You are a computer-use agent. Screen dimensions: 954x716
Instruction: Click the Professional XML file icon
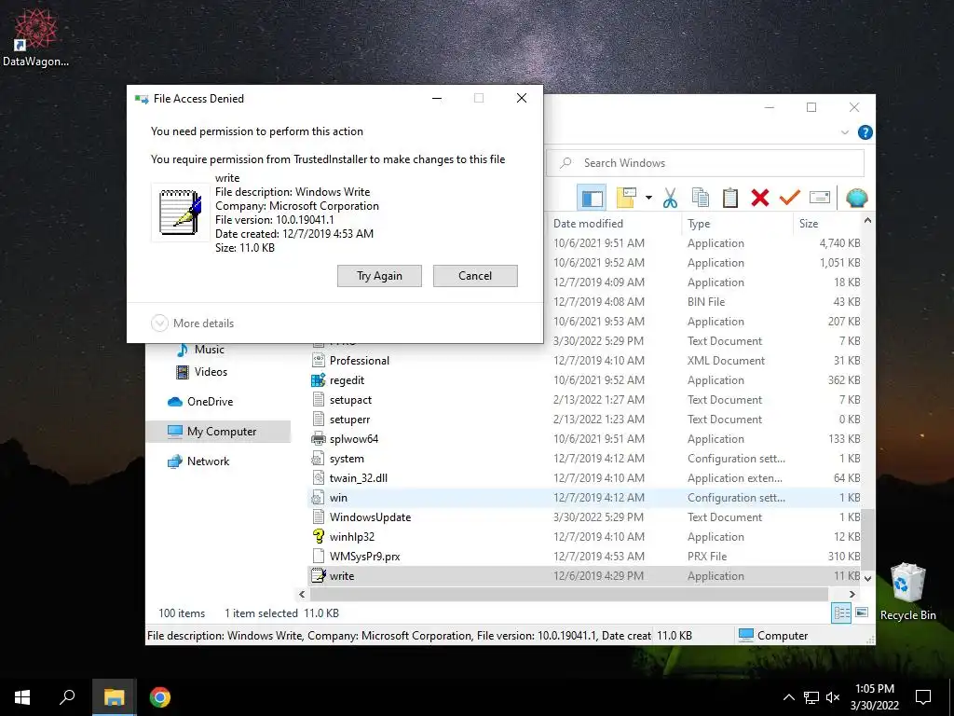[x=319, y=361]
